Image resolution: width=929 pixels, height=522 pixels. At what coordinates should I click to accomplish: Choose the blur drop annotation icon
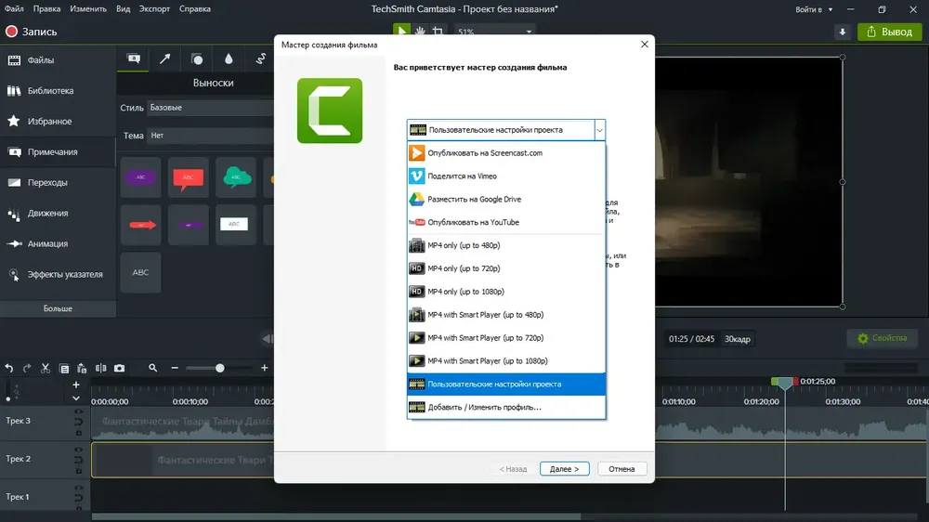tap(229, 59)
